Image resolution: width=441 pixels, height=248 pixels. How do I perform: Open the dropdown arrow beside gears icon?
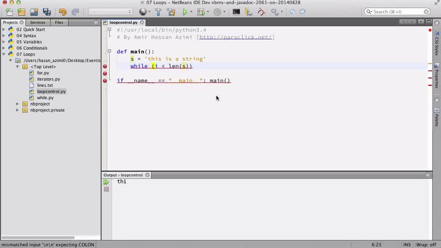282,12
